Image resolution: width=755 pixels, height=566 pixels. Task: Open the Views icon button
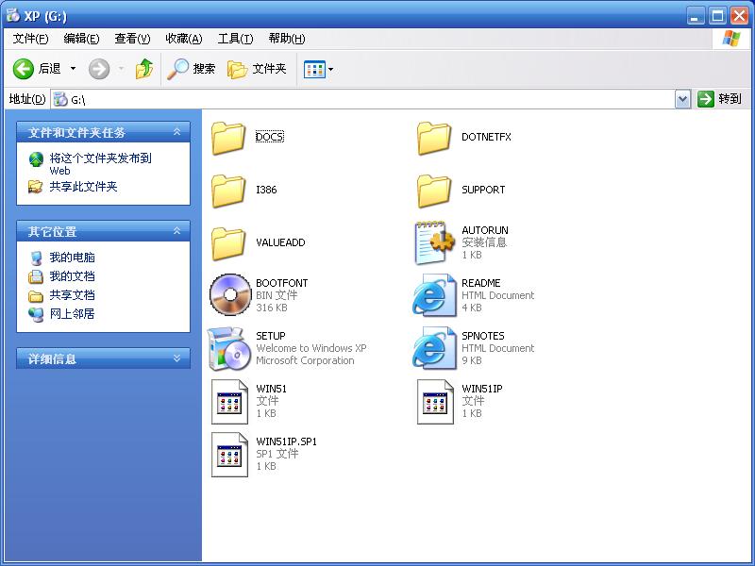point(314,69)
